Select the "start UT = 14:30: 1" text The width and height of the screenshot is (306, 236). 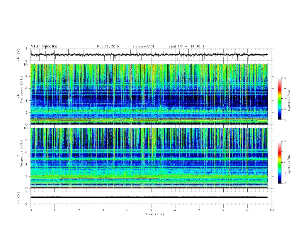(187, 46)
